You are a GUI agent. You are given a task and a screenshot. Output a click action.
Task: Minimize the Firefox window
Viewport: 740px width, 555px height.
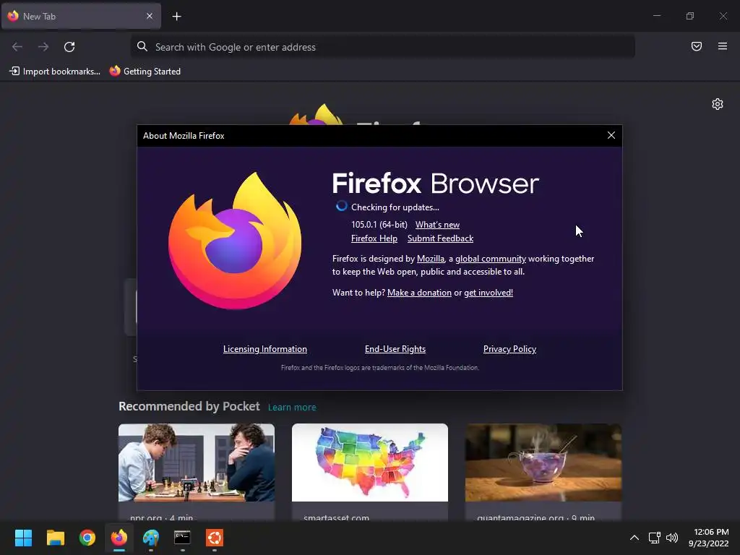(656, 16)
